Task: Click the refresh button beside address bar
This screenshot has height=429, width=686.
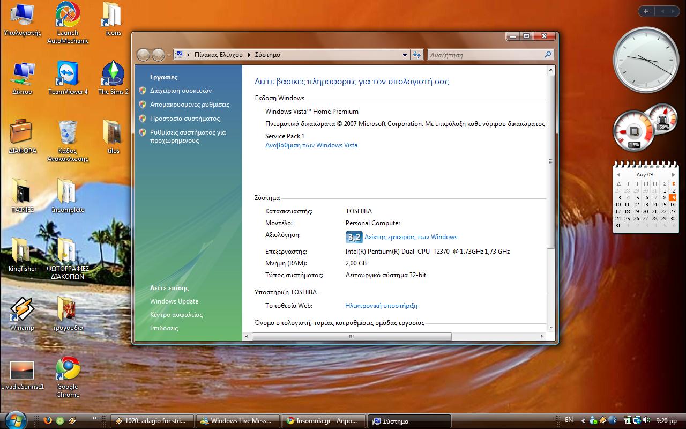Action: point(417,55)
